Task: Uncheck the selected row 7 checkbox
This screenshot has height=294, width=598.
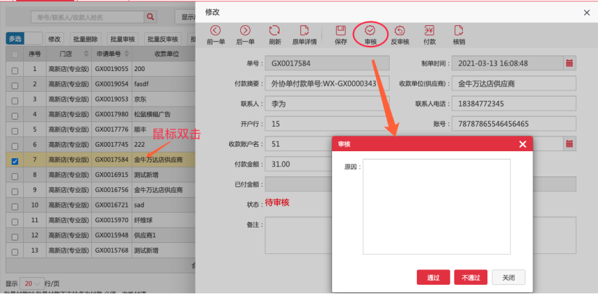Action: (x=15, y=162)
